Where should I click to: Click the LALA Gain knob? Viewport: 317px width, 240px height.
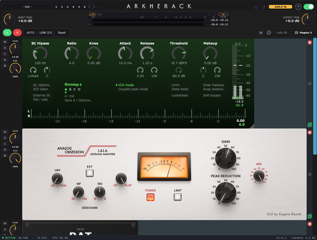tap(225, 158)
